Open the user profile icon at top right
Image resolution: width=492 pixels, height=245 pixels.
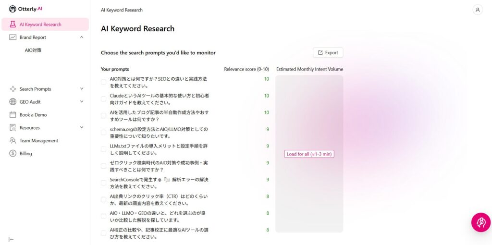pyautogui.click(x=478, y=10)
